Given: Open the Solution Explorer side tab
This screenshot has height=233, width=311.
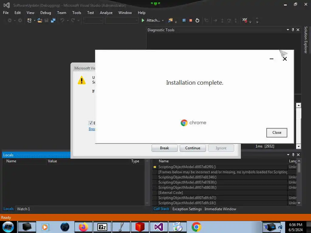Looking at the screenshot, I should coord(306,40).
